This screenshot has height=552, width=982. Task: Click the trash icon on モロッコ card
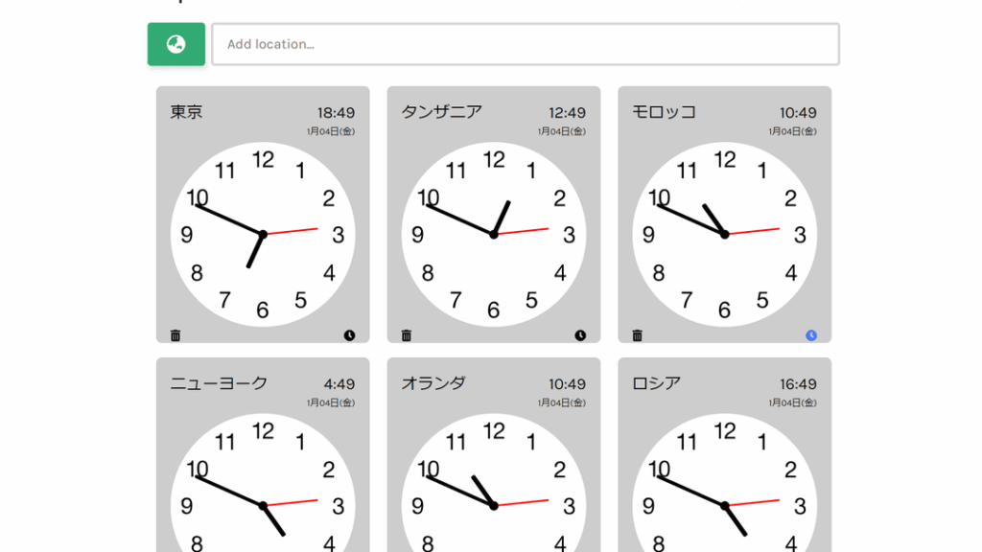[x=638, y=335]
